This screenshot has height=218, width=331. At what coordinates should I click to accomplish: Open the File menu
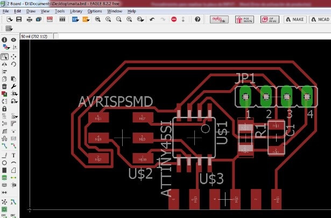coord(6,11)
